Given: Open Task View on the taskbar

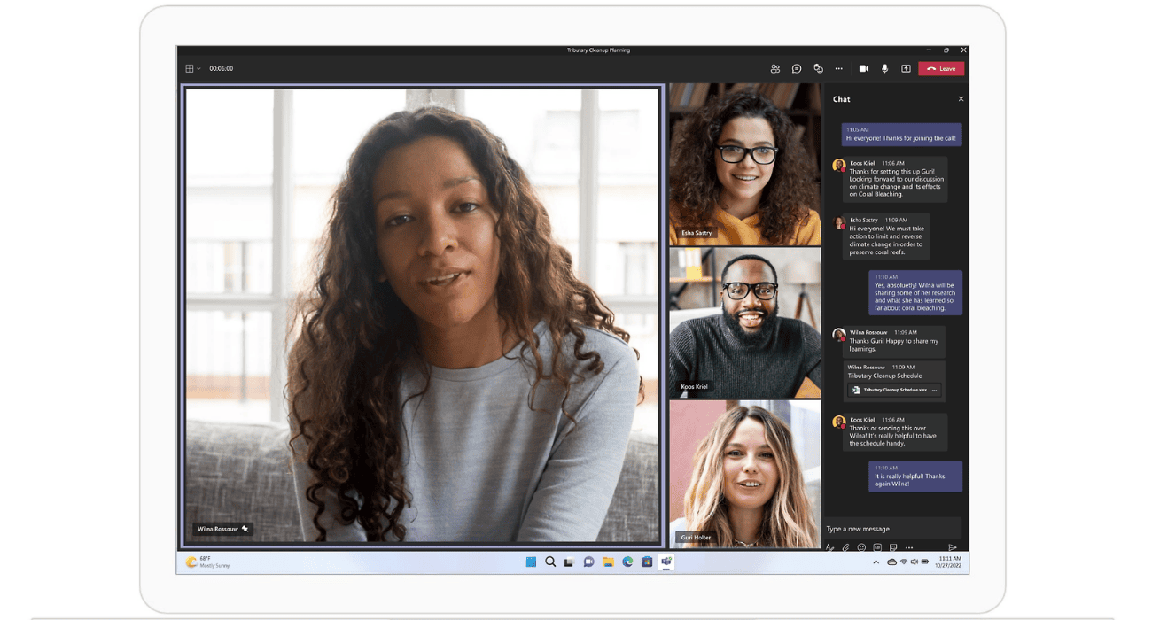Looking at the screenshot, I should (569, 562).
